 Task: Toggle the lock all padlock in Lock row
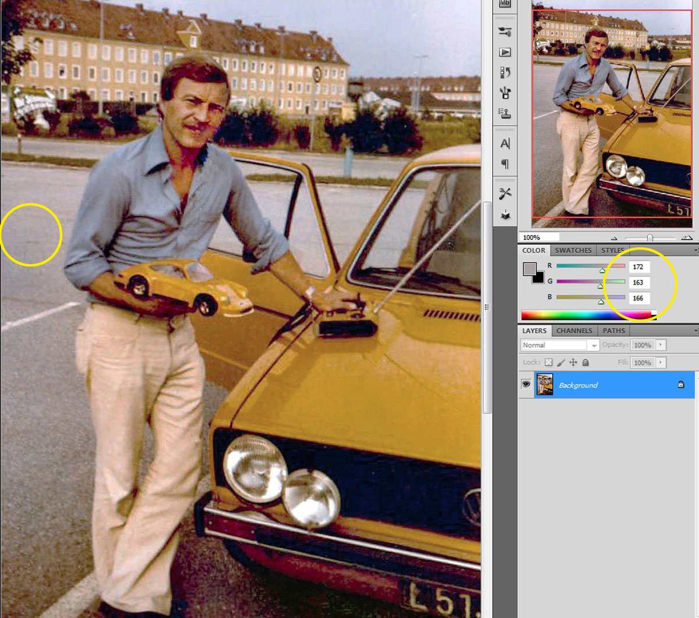(585, 363)
